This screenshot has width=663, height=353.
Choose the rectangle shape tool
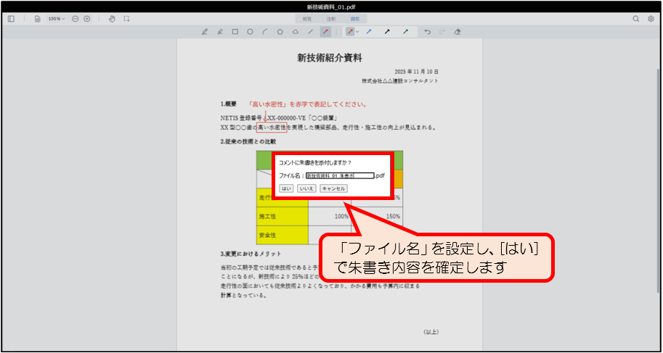click(x=235, y=32)
